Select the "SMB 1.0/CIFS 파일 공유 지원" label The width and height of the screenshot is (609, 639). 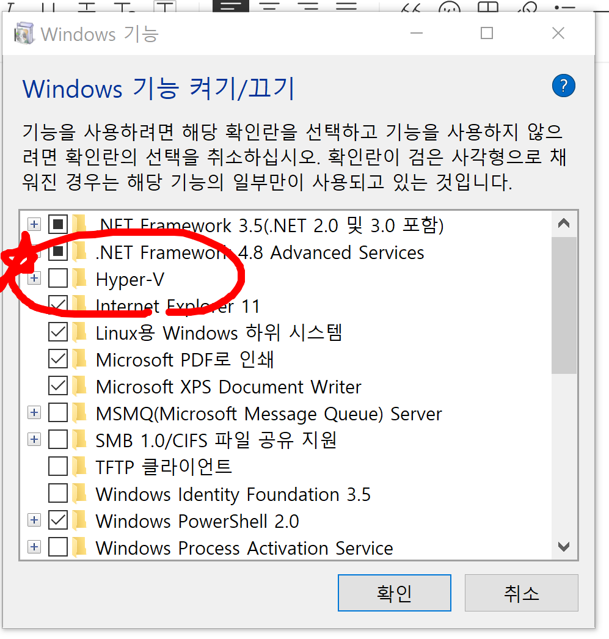[x=216, y=440]
